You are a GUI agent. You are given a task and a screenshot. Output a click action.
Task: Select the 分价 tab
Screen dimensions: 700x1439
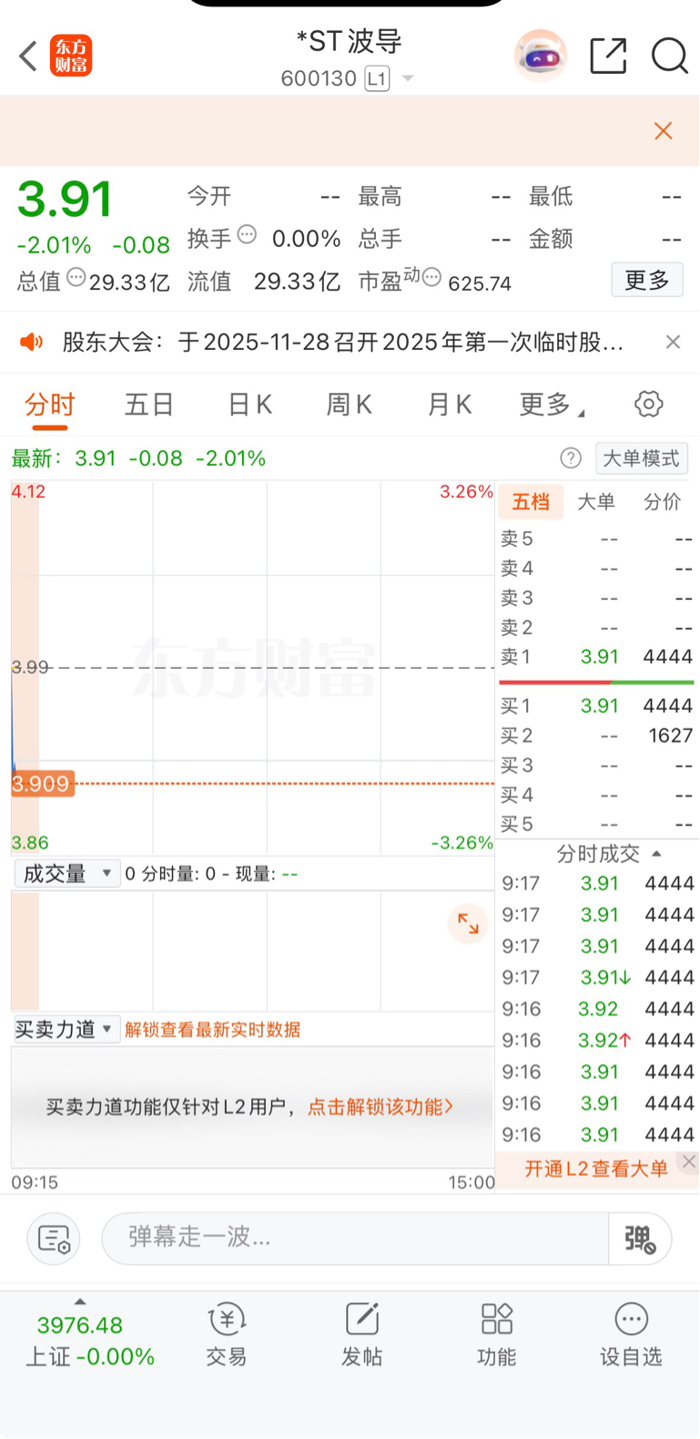[x=662, y=501]
